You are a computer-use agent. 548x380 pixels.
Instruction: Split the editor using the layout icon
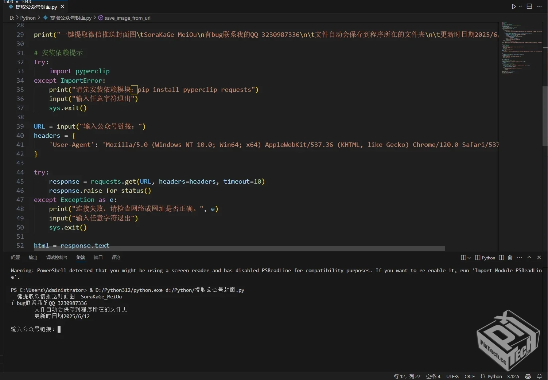point(529,7)
